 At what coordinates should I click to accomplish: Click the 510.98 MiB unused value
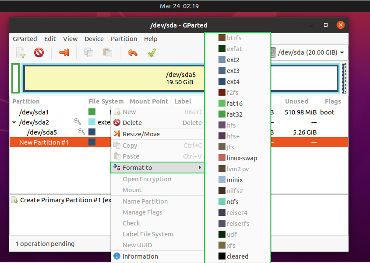[x=301, y=112]
